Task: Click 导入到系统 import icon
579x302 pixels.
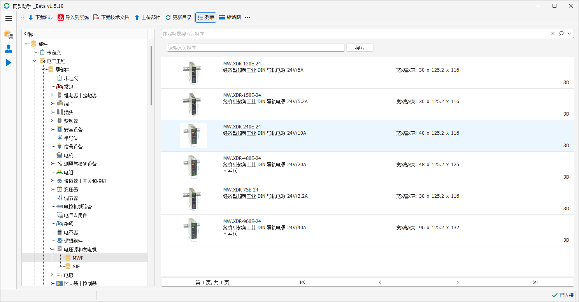Action: click(61, 18)
